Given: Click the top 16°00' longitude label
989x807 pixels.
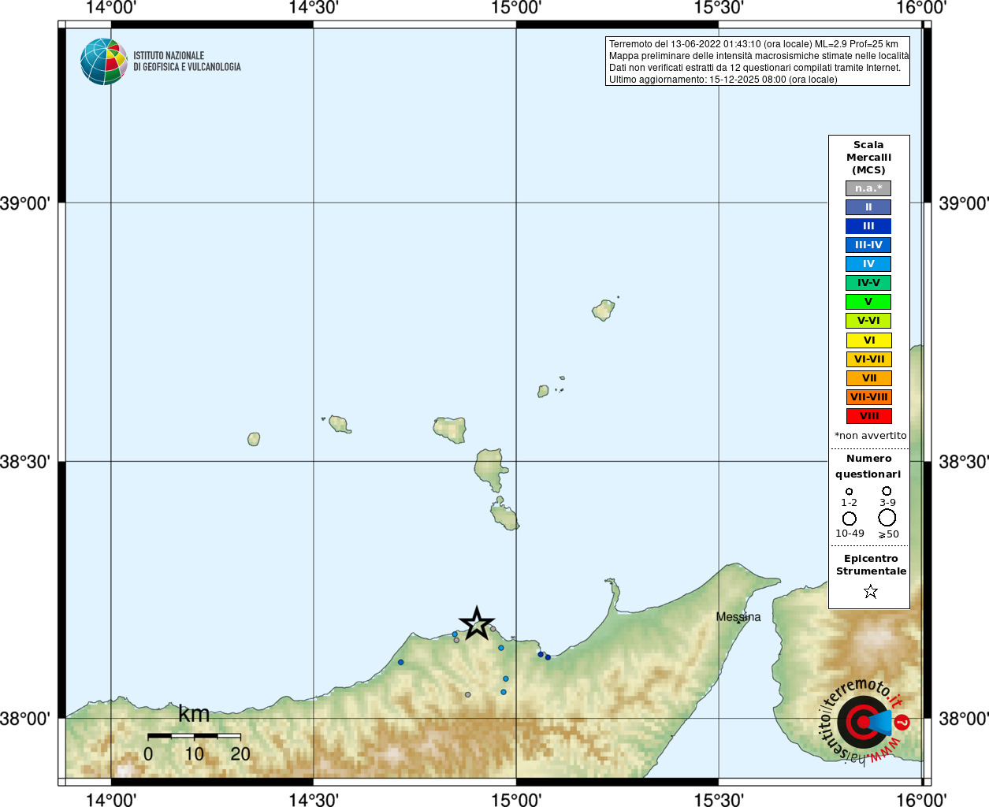Looking at the screenshot, I should pos(921,8).
